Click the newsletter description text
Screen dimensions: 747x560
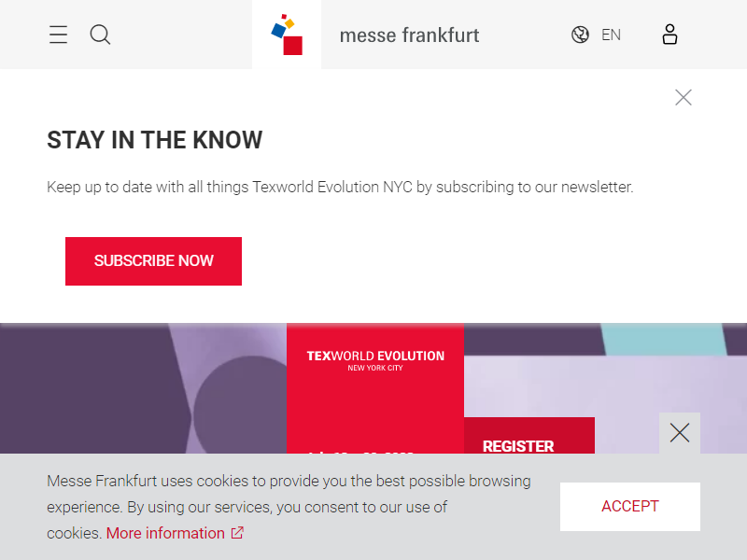pyautogui.click(x=340, y=188)
